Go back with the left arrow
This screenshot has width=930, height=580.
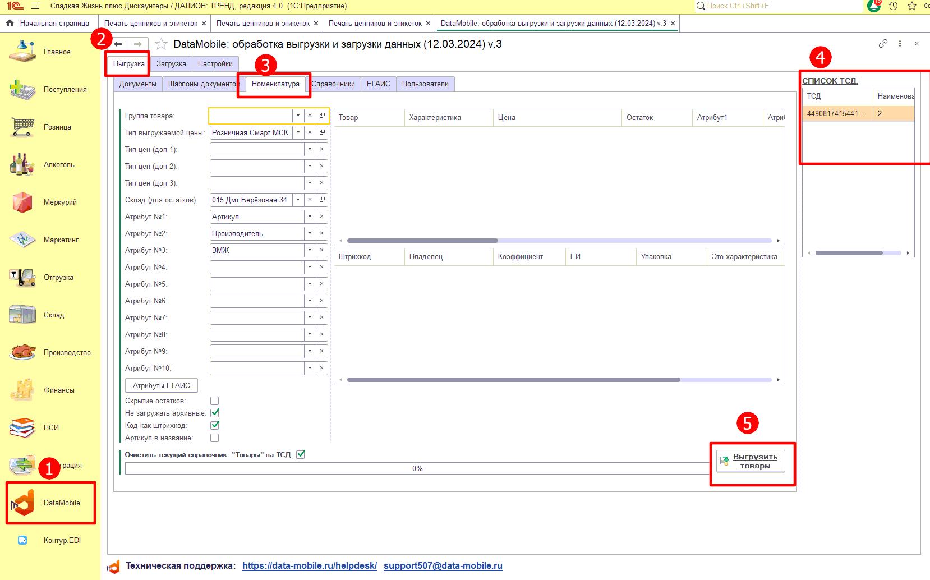(118, 44)
